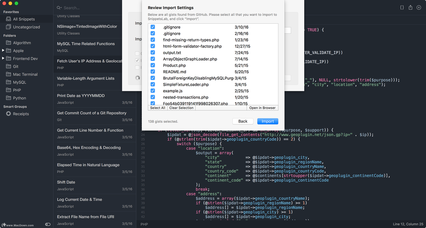
Task: Select the Shift Date snippet
Action: coord(94,185)
